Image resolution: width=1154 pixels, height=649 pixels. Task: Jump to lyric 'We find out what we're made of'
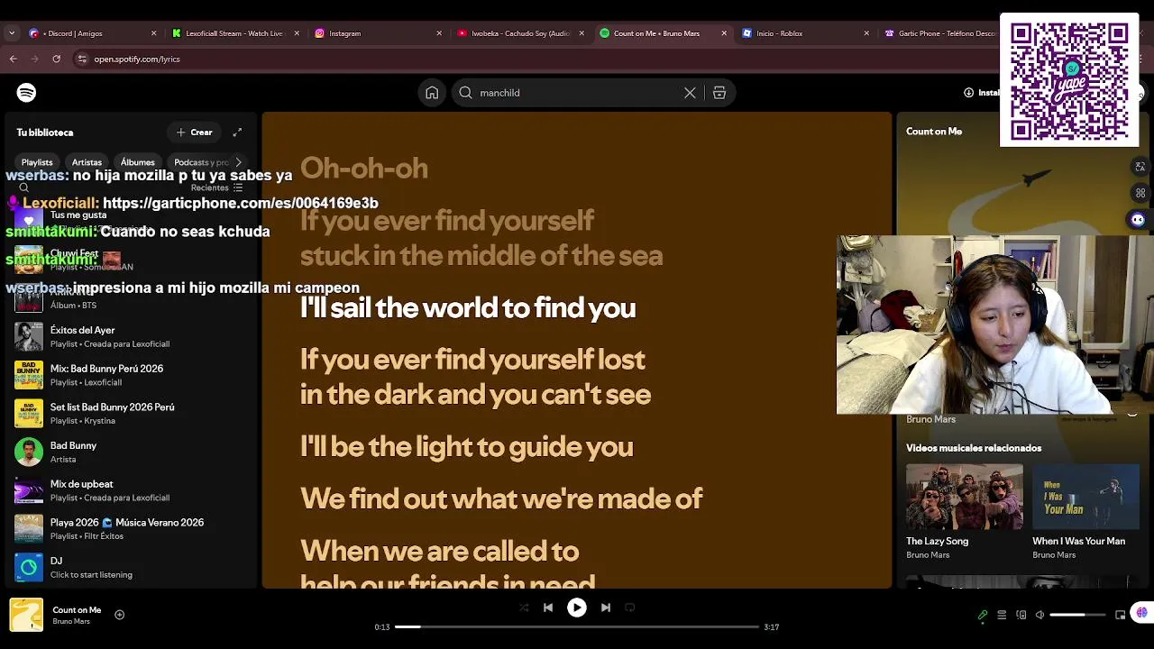pos(501,498)
